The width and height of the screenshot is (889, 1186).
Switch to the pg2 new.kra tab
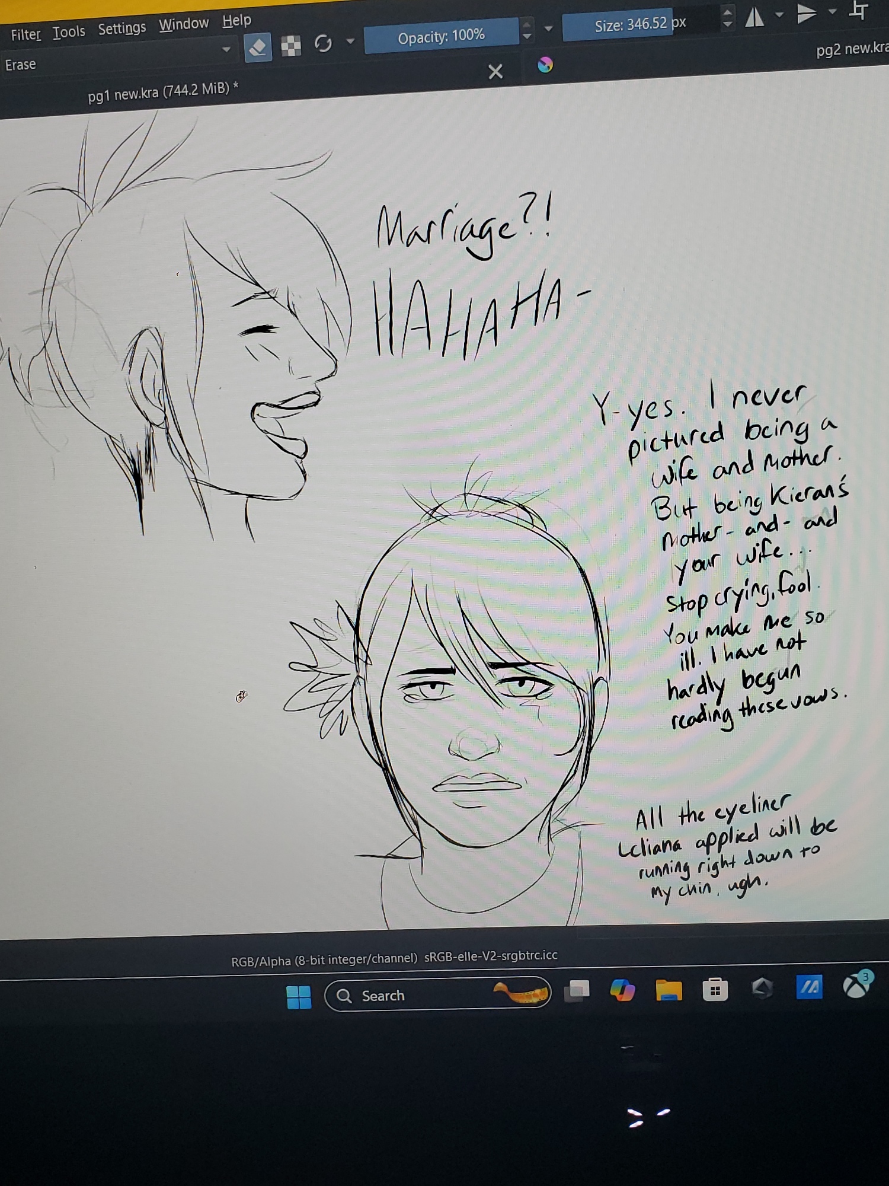click(852, 49)
